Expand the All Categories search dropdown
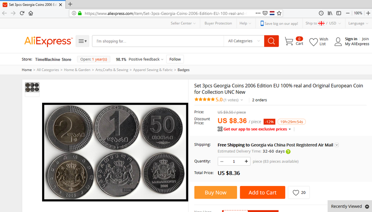 click(x=244, y=41)
